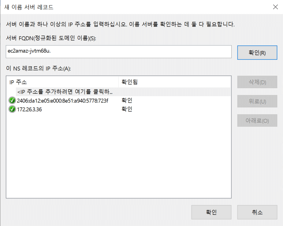
Task: Click 취소 to cancel the dialog
Action: (257, 212)
